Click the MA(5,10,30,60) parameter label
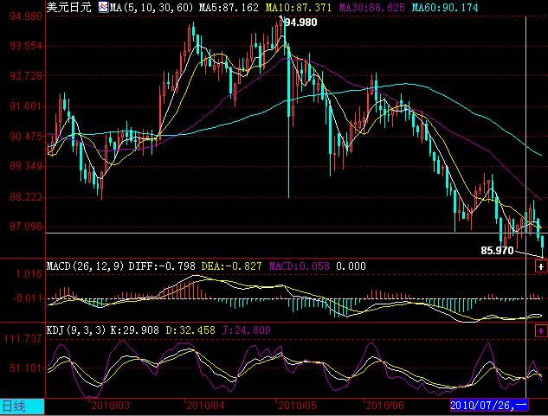This screenshot has height=416, width=548. click(151, 7)
